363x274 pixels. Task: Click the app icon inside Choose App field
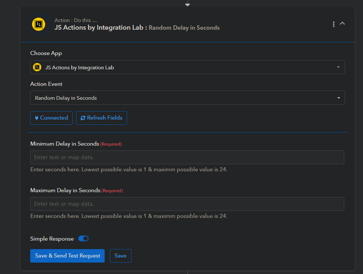point(37,67)
